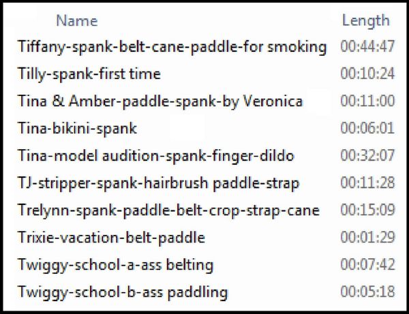Viewport: 409px width, 314px height.
Task: Click the 00:11:28 length value
Action: coord(367,183)
